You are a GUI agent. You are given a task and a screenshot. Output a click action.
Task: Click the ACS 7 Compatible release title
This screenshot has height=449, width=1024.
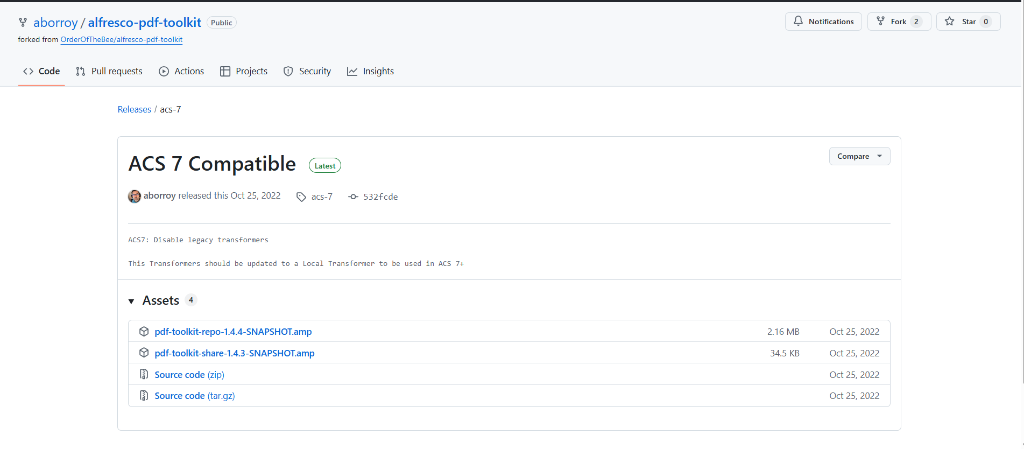point(212,164)
